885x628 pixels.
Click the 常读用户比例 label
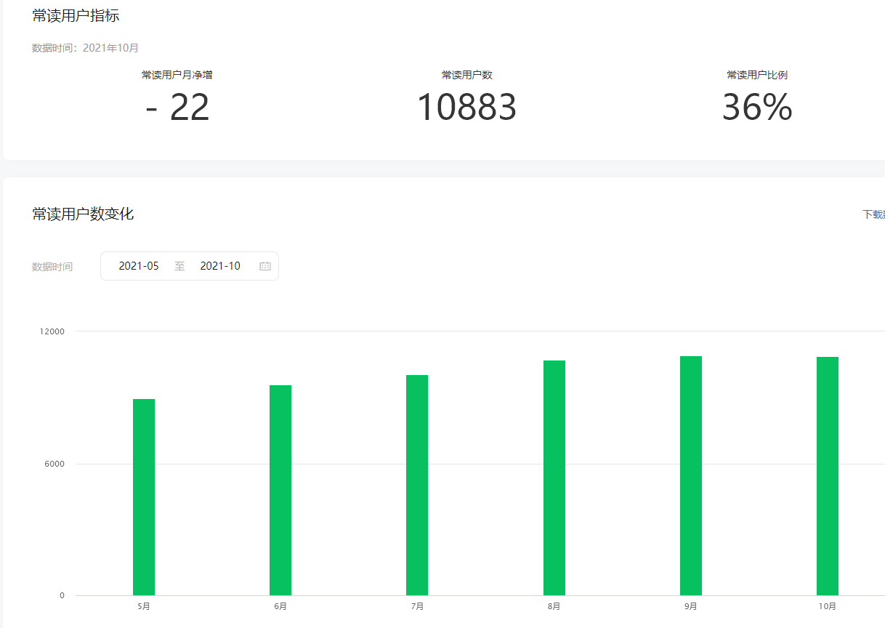point(757,75)
